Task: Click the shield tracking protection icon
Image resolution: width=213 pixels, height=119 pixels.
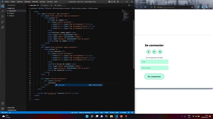Action: (x=151, y=7)
